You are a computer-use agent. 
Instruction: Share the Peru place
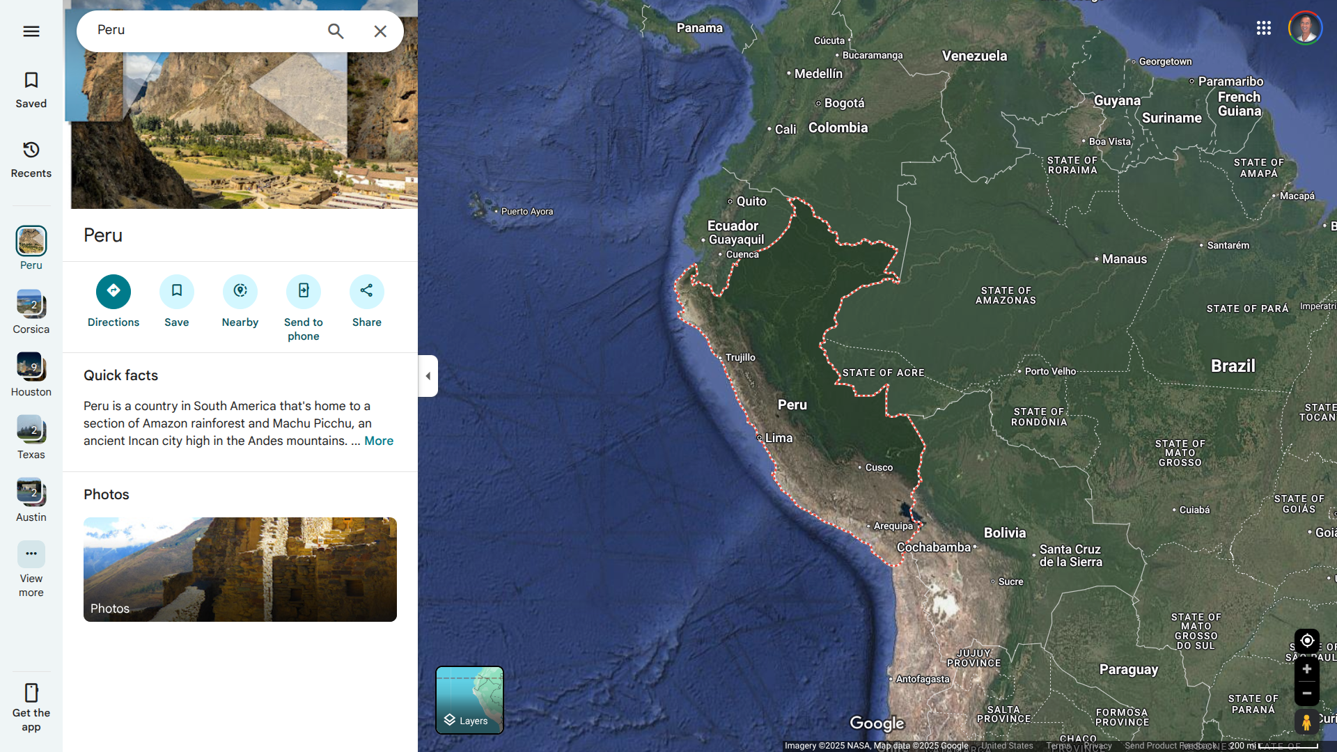pyautogui.click(x=367, y=292)
